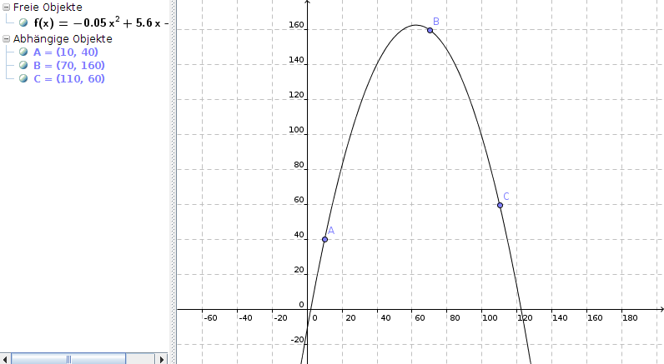Viewport: 664px width, 364px height.
Task: Hide point A using its visibility bullet
Action: coord(23,52)
